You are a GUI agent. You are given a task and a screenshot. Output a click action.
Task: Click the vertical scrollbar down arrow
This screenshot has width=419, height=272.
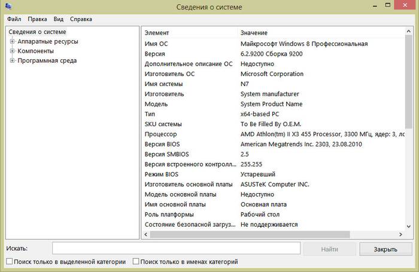point(409,227)
